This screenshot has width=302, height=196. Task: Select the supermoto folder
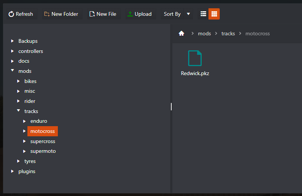pos(43,151)
